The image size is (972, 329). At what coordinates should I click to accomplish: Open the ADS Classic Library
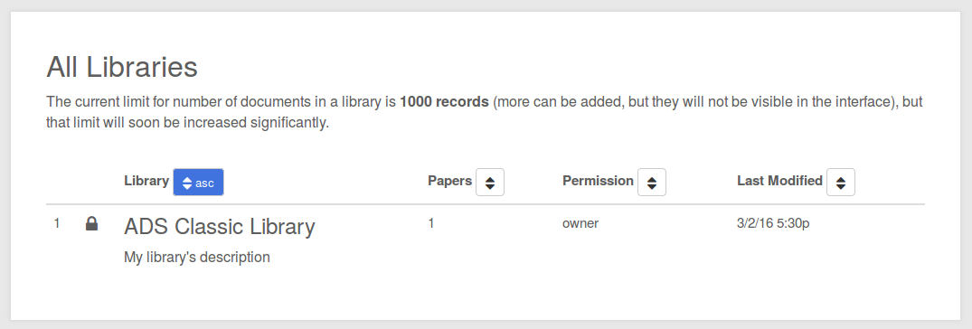click(220, 226)
